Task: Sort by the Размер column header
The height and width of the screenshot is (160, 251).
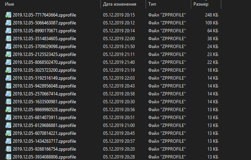Action: click(201, 4)
